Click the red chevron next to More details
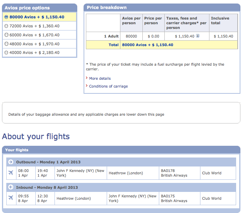The image size is (242, 213). coord(87,78)
